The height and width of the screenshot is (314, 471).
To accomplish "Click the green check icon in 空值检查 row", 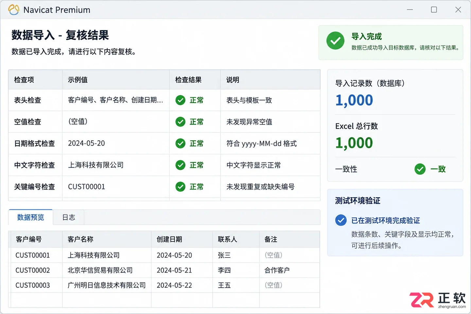I will pyautogui.click(x=180, y=122).
